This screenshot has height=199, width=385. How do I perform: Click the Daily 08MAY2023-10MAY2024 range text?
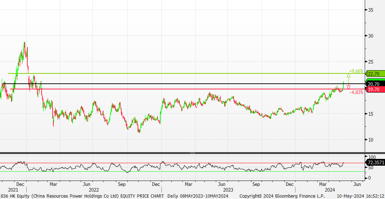point(198,196)
